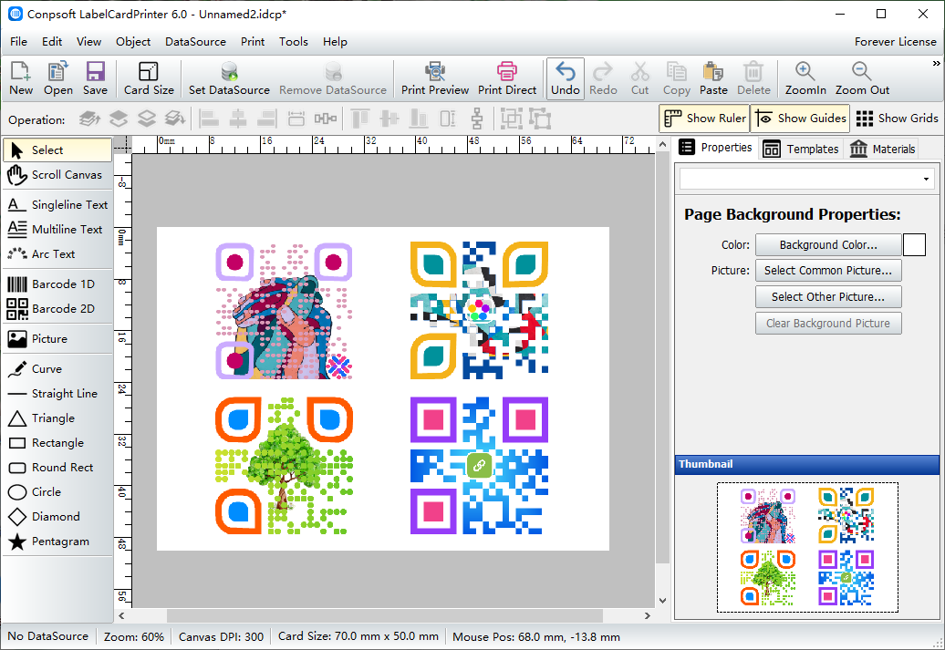Screen dimensions: 945x650
Task: Open Print Preview
Action: point(435,78)
